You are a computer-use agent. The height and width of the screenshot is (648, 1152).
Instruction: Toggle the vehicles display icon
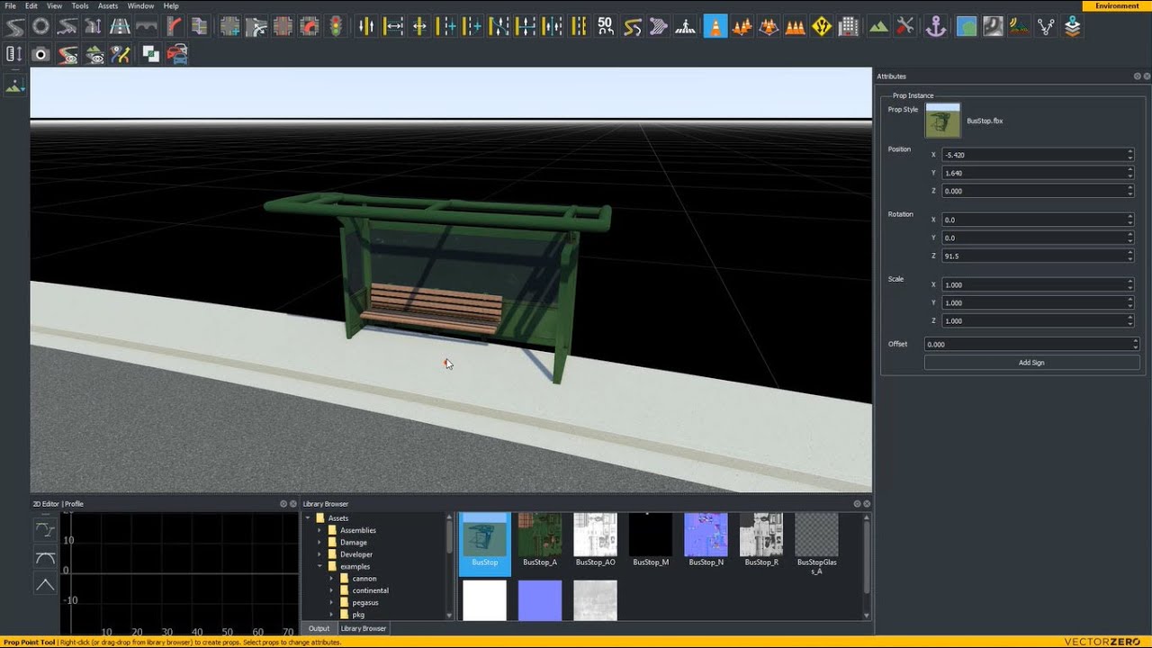click(177, 55)
